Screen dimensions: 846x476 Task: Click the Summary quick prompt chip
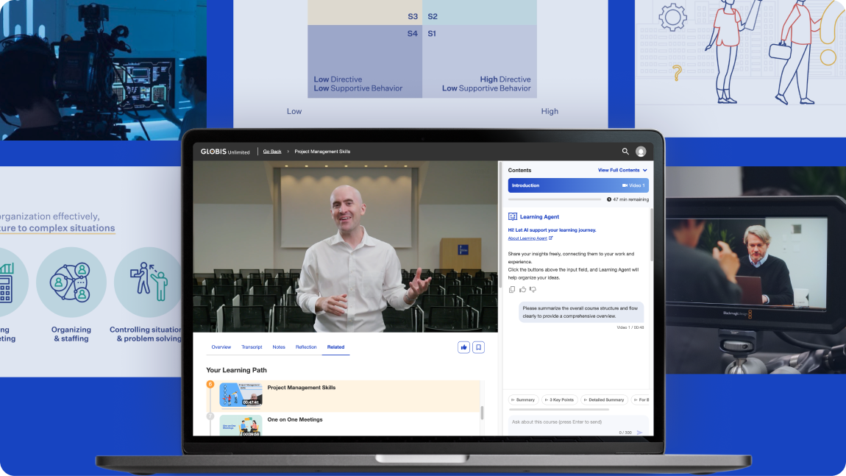click(x=523, y=400)
